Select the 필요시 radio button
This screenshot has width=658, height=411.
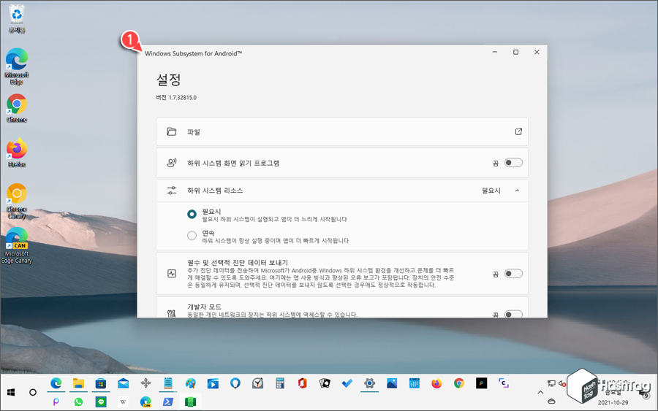click(192, 214)
